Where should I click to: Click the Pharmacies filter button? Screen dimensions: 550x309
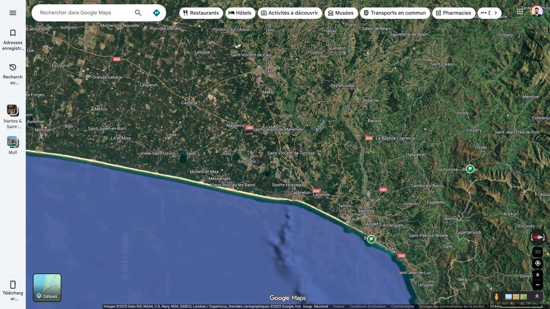453,13
